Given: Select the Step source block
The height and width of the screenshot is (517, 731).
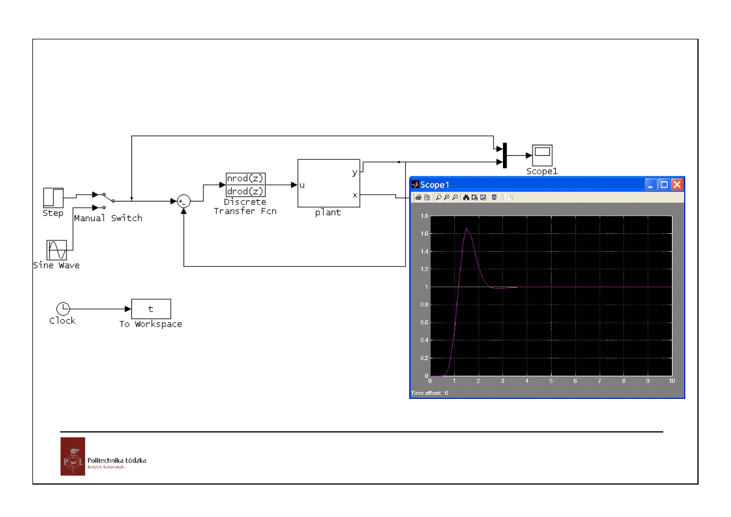Looking at the screenshot, I should [53, 197].
